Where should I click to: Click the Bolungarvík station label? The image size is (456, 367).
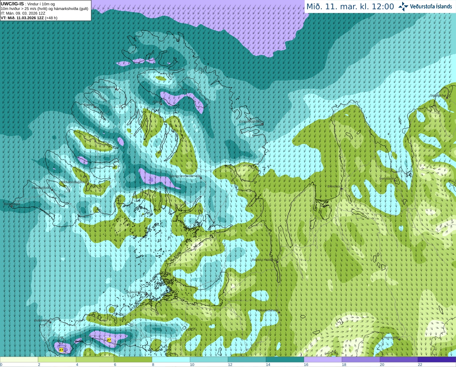pyautogui.click(x=107, y=87)
